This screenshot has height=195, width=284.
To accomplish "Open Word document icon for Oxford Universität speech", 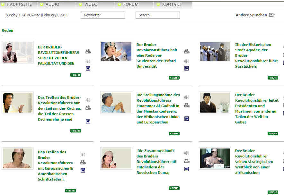I will click(187, 68).
